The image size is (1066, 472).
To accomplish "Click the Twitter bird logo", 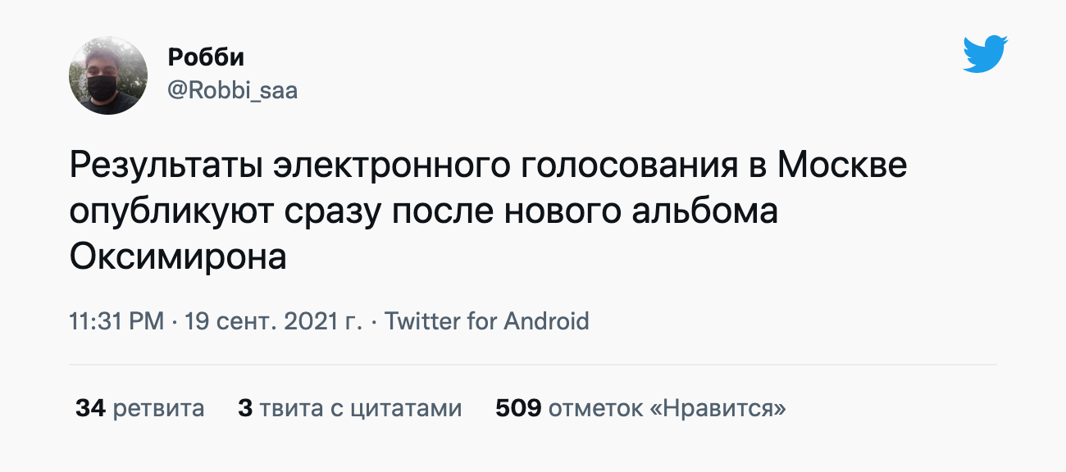I will [985, 54].
